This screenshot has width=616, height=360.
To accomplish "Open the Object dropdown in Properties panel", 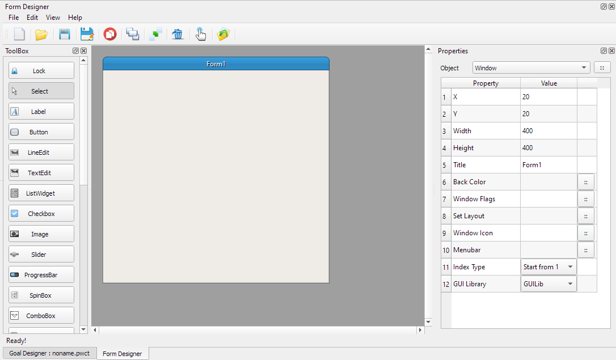I will [x=531, y=67].
